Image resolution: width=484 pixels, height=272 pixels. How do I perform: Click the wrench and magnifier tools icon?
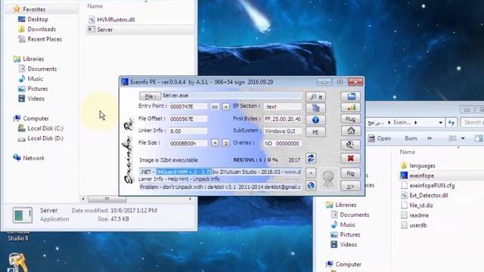(x=351, y=144)
